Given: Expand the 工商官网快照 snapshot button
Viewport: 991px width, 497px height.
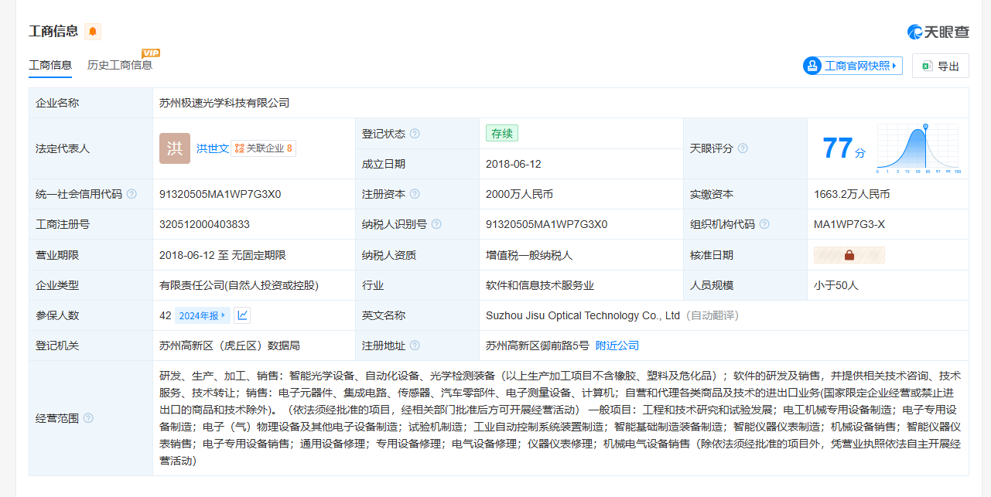Looking at the screenshot, I should [853, 66].
